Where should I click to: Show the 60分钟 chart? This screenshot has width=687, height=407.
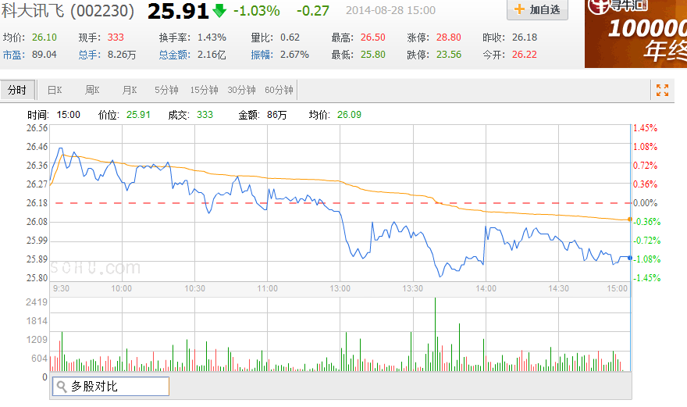[x=279, y=90]
